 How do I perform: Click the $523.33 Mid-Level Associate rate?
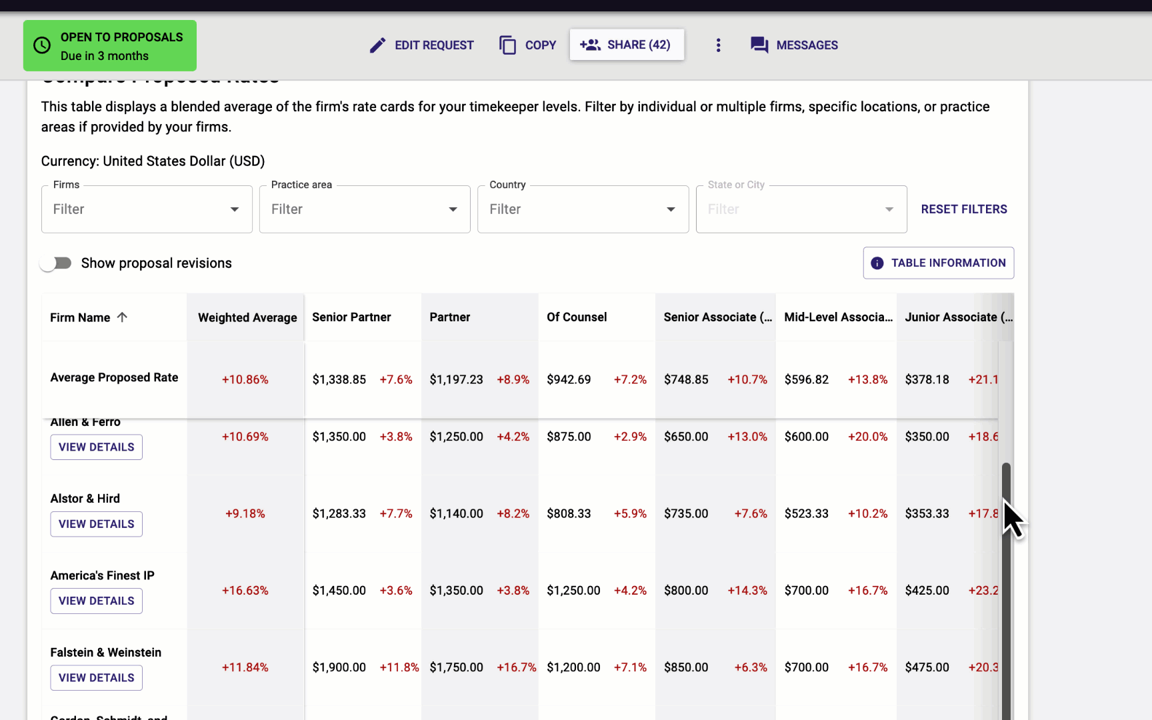click(807, 514)
